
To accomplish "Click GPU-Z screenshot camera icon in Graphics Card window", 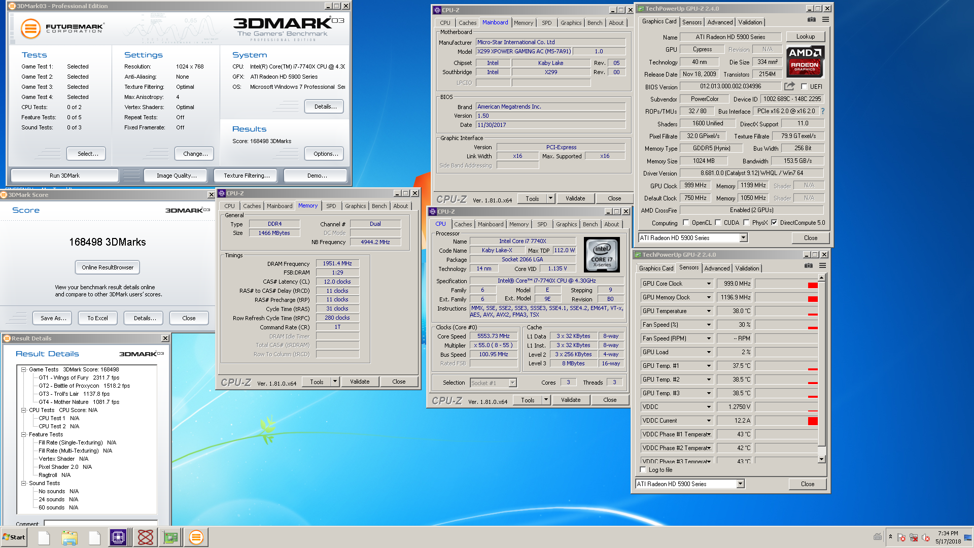I will [x=812, y=19].
